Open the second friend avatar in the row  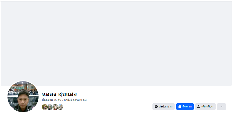pyautogui.click(x=50, y=107)
